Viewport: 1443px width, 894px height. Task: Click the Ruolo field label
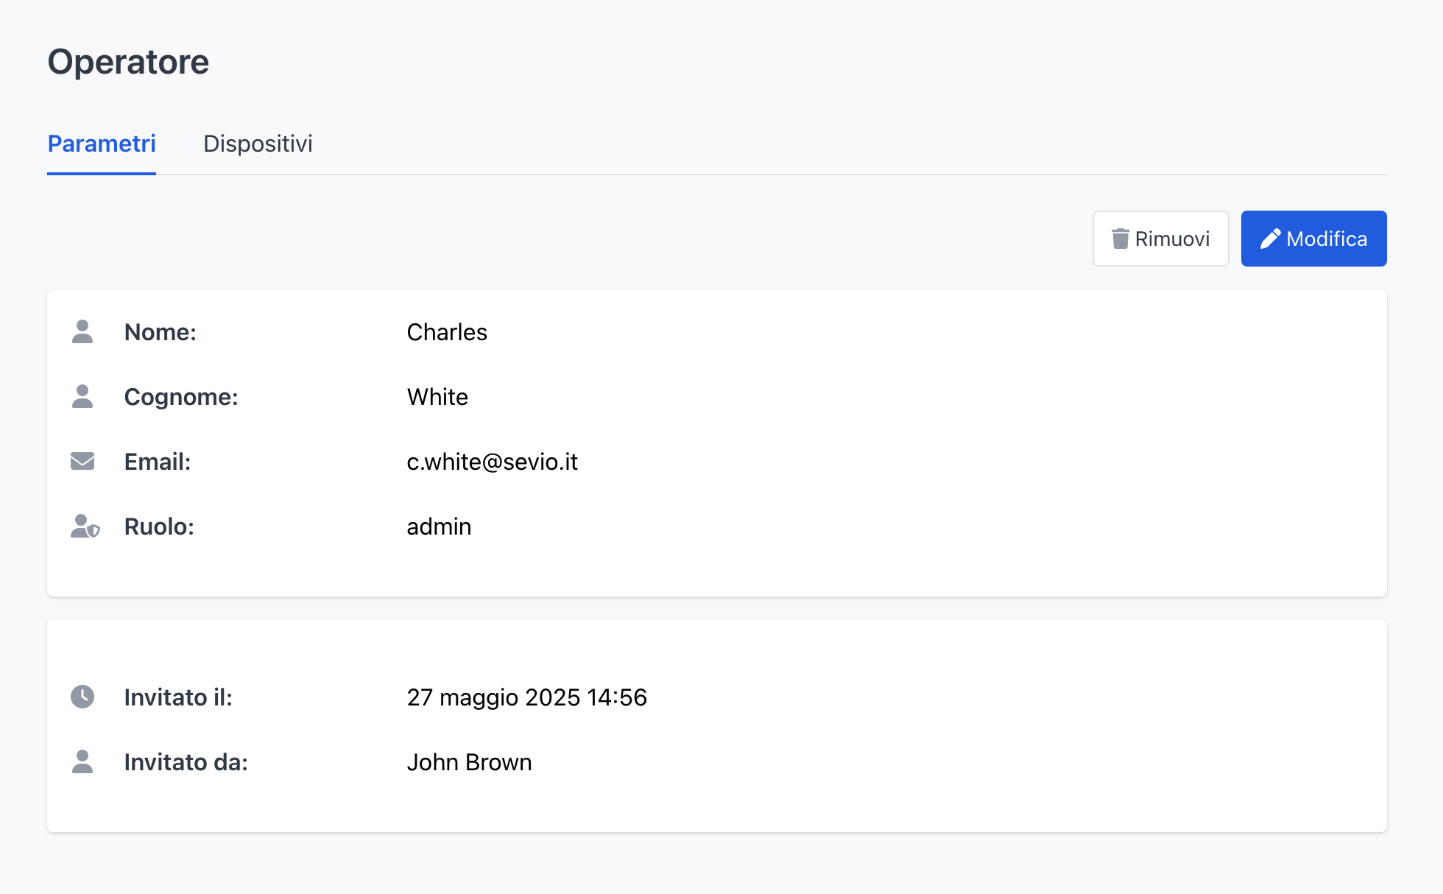click(x=159, y=527)
